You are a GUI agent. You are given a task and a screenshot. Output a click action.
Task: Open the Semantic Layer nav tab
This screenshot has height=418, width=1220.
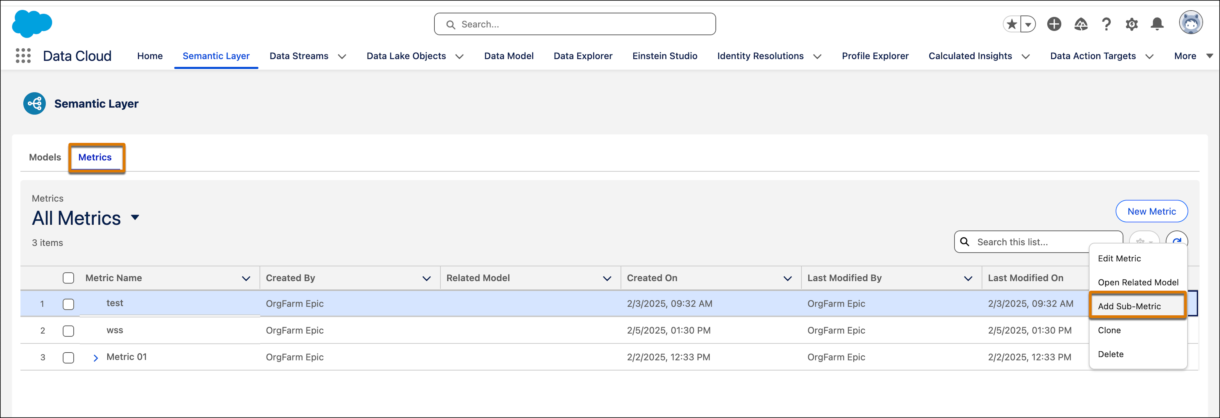tap(216, 56)
